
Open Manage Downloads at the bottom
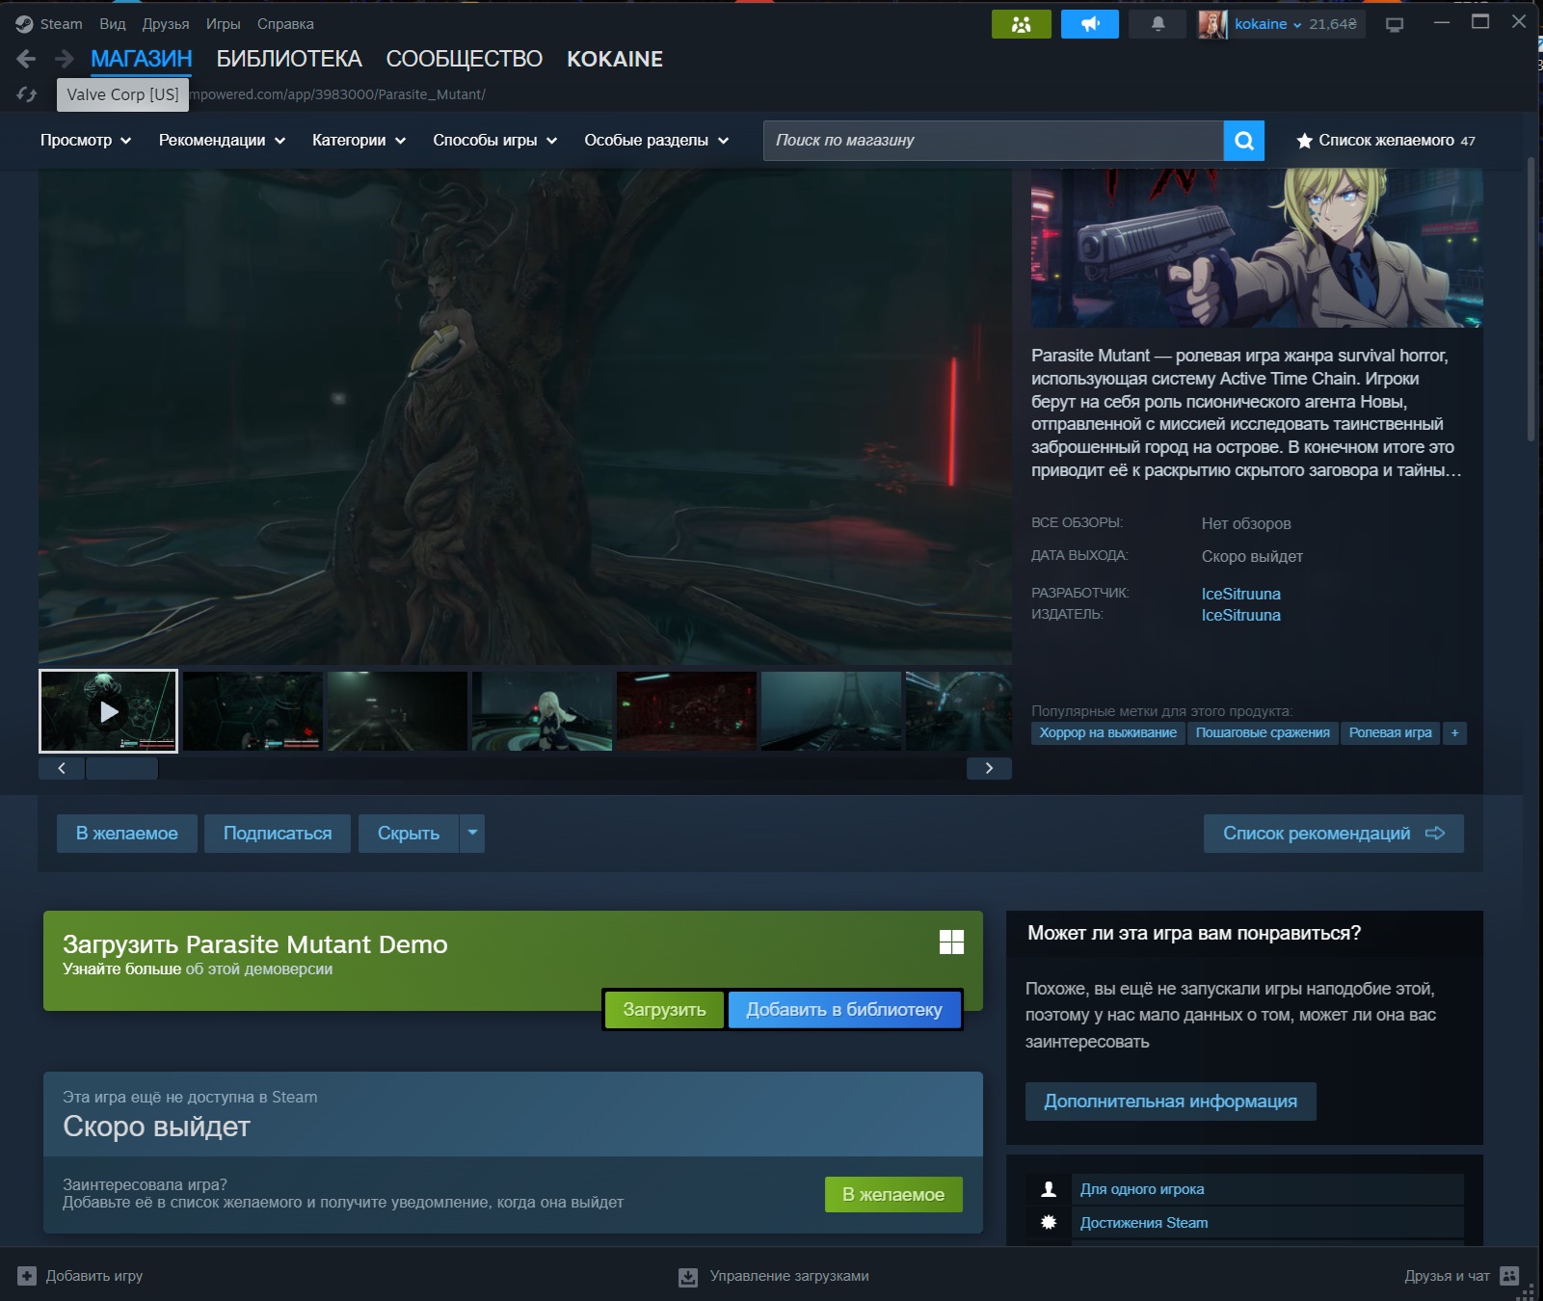coord(774,1276)
